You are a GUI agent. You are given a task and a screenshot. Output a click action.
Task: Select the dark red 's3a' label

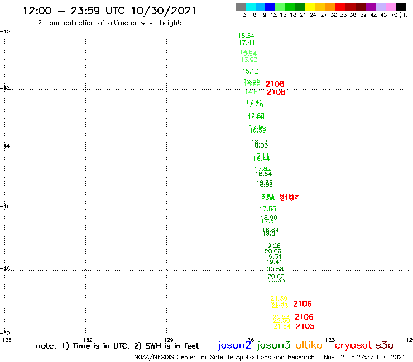click(384, 345)
